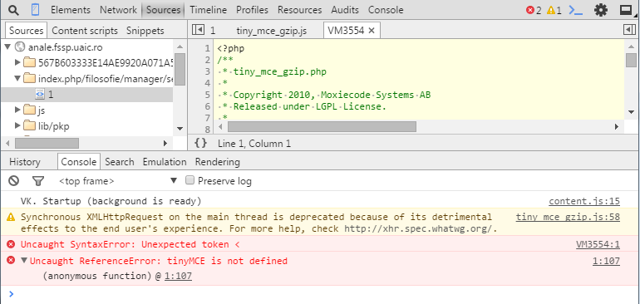
Task: Click the editor vertical scrollbar thumb
Action: tap(631, 60)
